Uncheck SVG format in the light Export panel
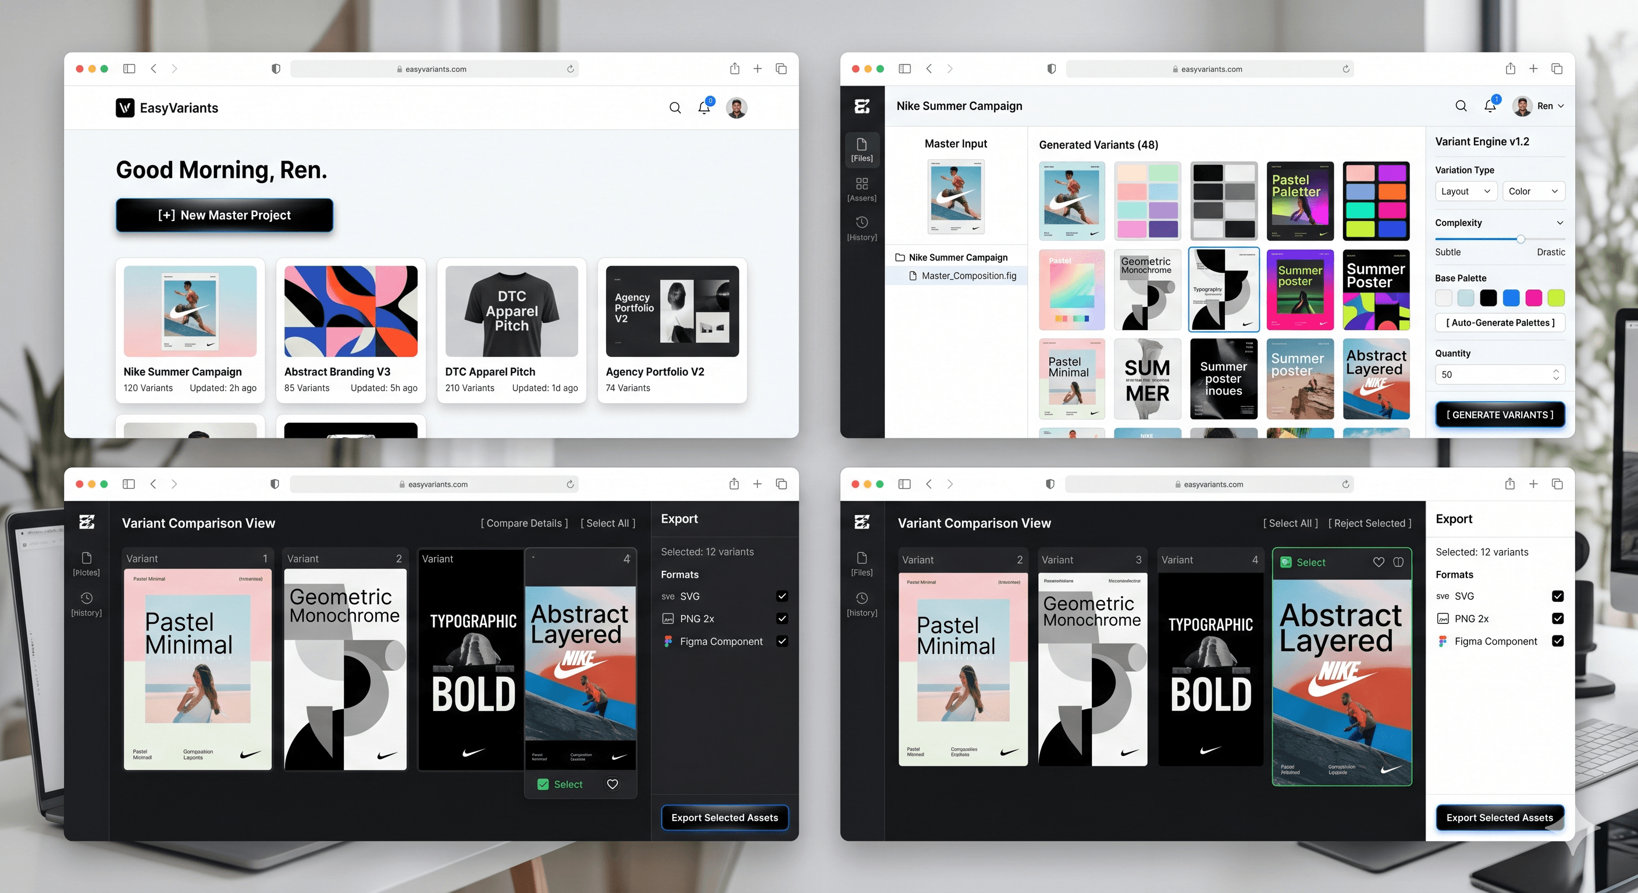 (1558, 596)
